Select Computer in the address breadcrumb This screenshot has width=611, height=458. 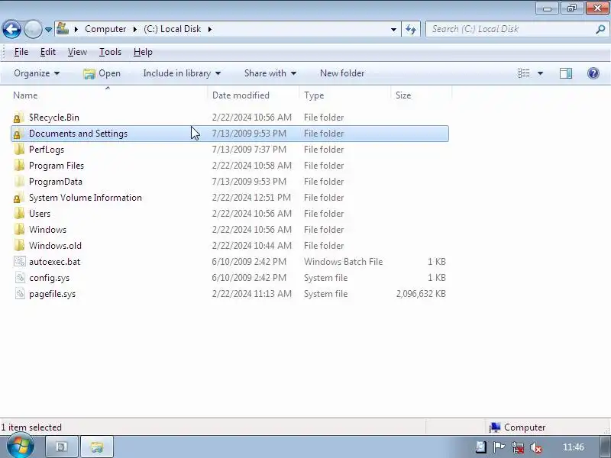105,29
